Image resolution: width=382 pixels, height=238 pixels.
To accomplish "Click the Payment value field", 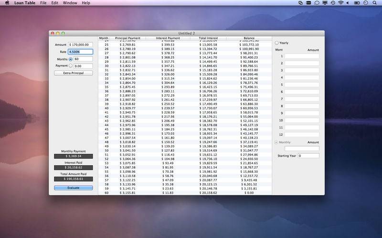I will tap(83, 66).
